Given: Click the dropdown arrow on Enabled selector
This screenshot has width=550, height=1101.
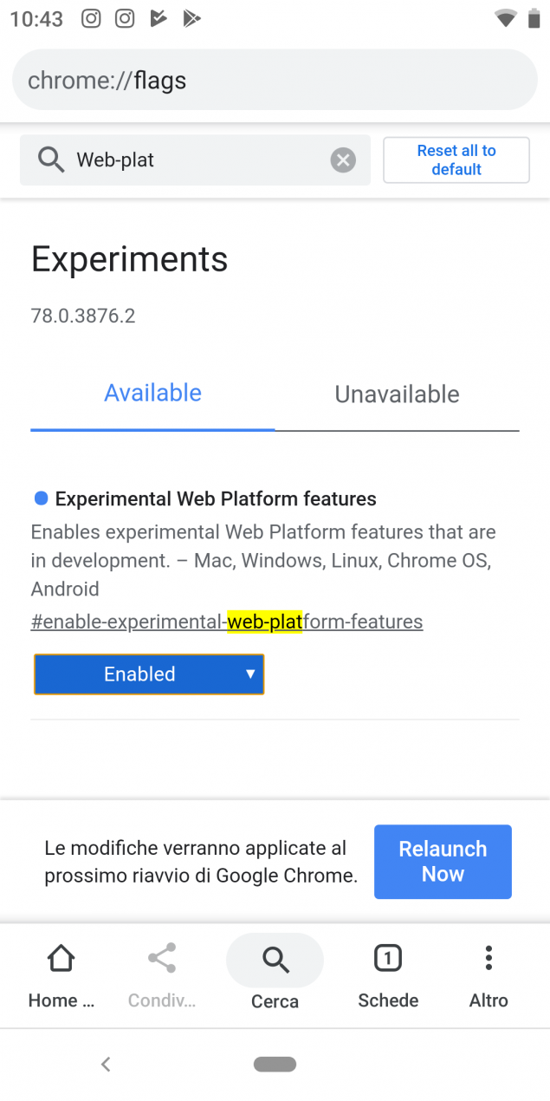Looking at the screenshot, I should 250,674.
